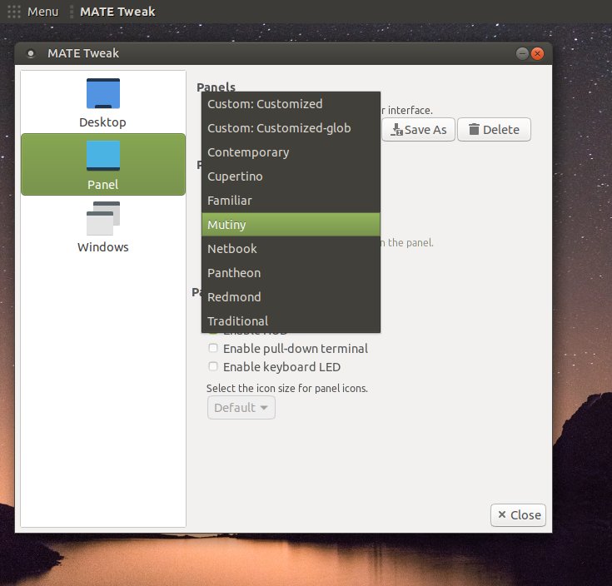Pick Cupertino from the layout list
The width and height of the screenshot is (612, 586).
pyautogui.click(x=291, y=176)
